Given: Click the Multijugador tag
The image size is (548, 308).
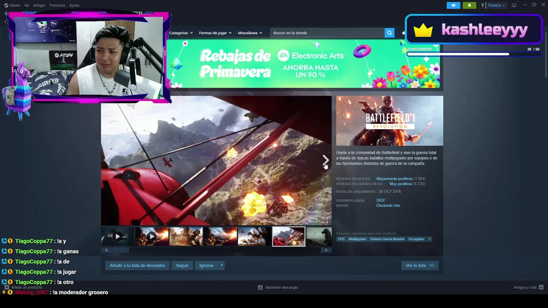Looking at the screenshot, I should pos(357,239).
